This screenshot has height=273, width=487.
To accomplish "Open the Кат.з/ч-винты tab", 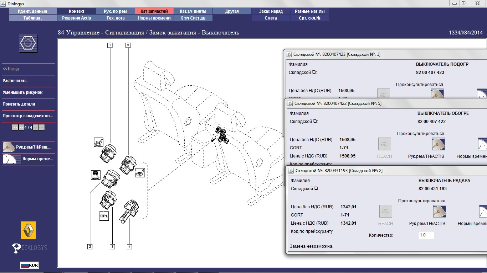I will (193, 11).
